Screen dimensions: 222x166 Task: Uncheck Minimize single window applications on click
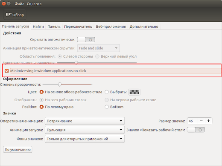pyautogui.click(x=7, y=71)
